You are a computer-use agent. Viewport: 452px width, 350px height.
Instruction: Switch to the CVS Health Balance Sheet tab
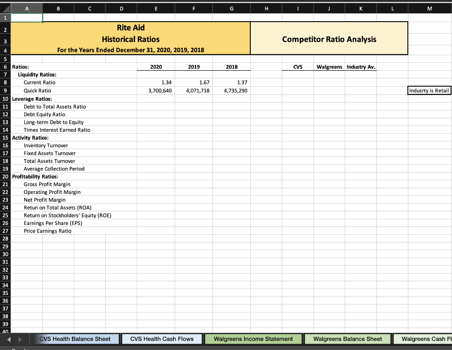point(76,339)
